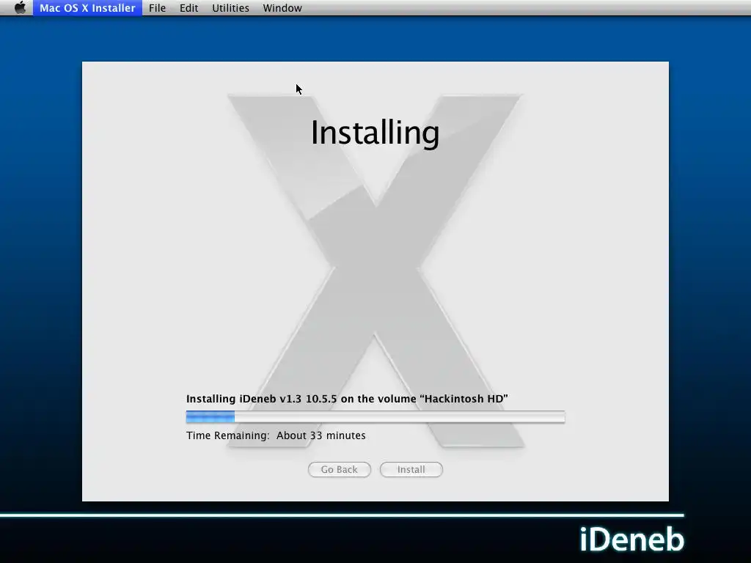Click the 'Installing iDeneb v1.3 10.5.5' status line

tap(347, 399)
